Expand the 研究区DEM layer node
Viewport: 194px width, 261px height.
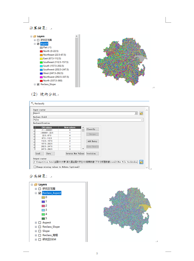pos(36,239)
